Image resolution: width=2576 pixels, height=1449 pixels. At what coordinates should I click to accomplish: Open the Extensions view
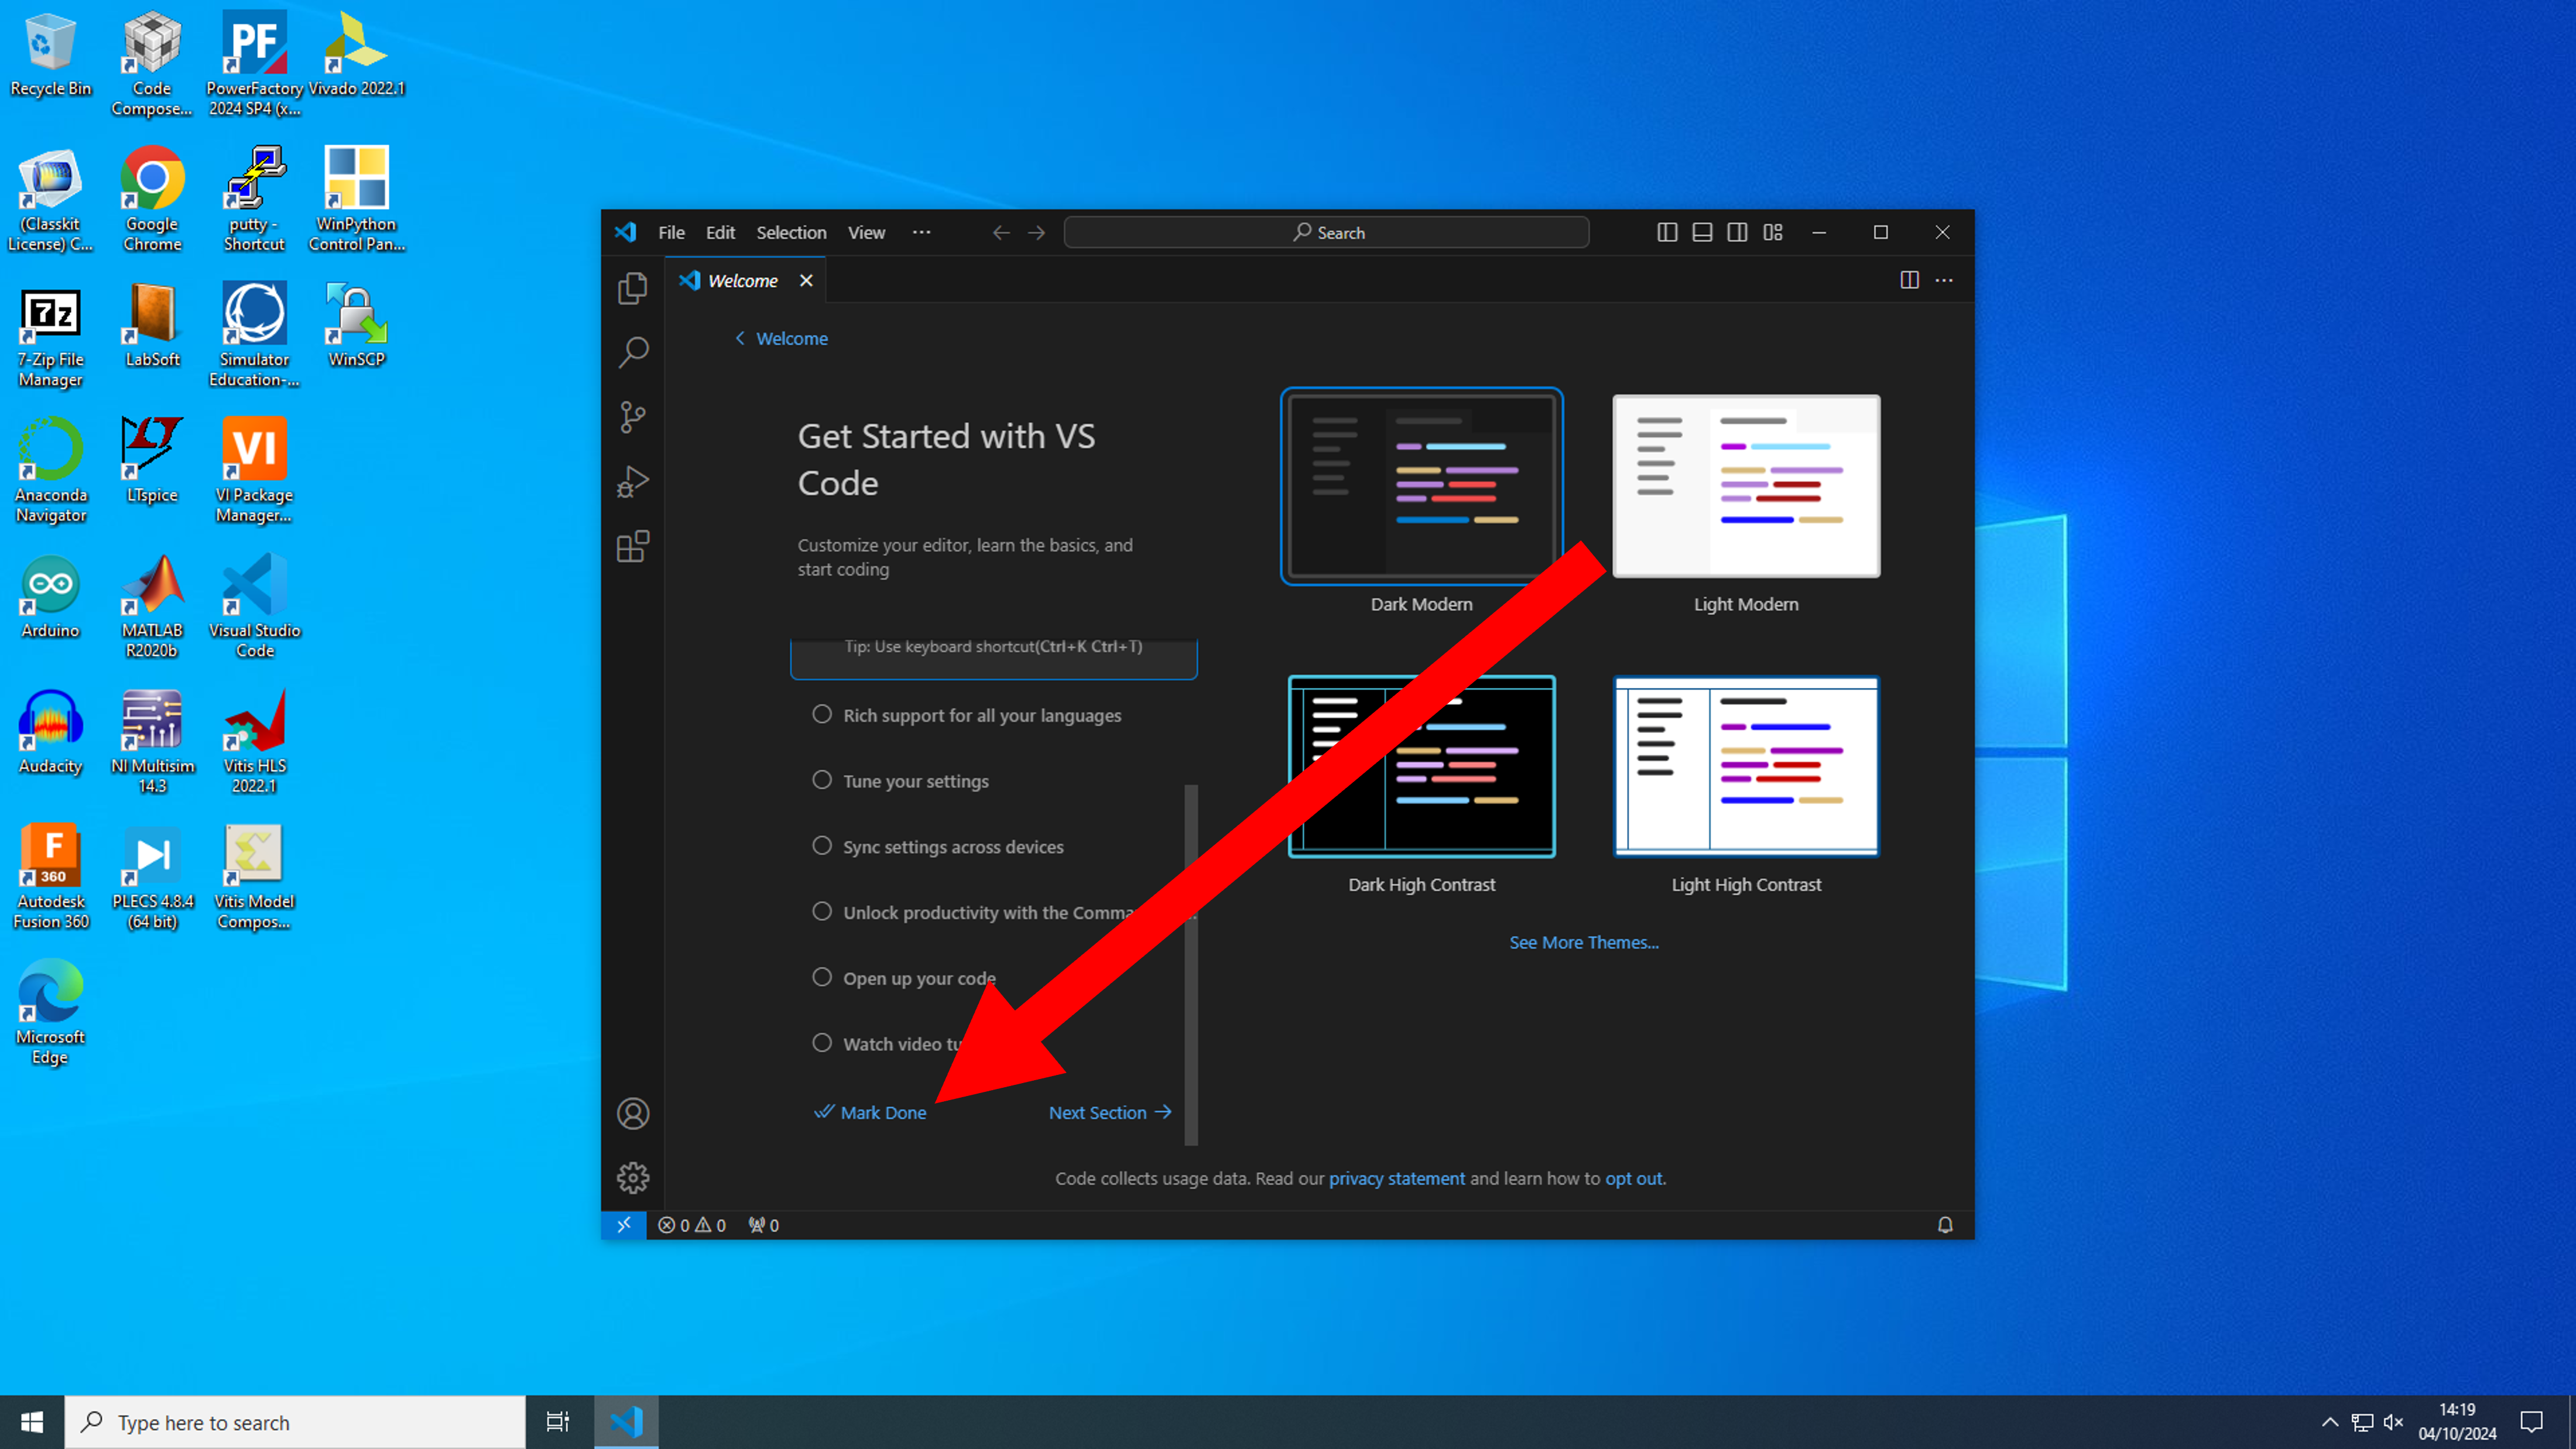point(632,547)
